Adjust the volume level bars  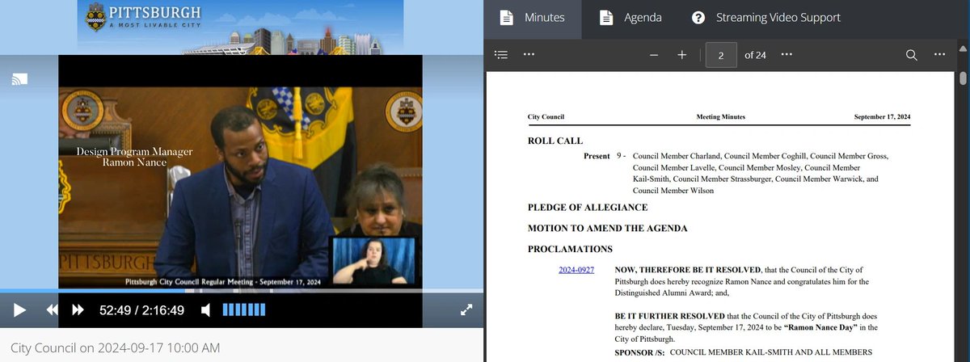tap(242, 309)
